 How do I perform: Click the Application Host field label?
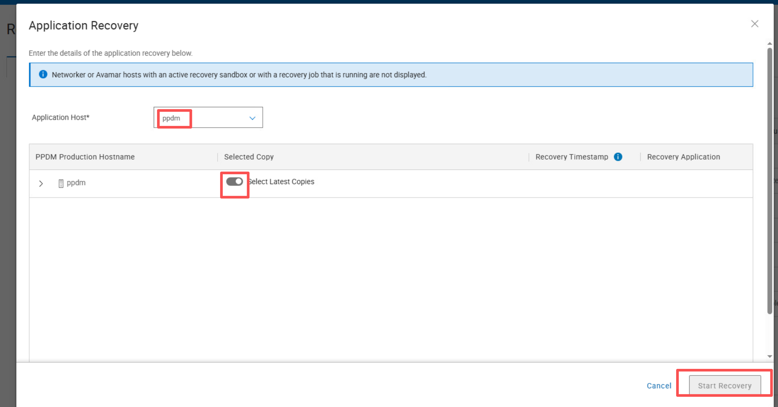tap(60, 117)
